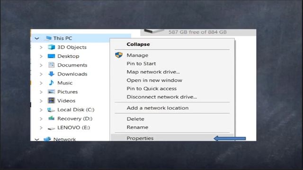Expand the Local Disk (C:) chevron

point(41,110)
